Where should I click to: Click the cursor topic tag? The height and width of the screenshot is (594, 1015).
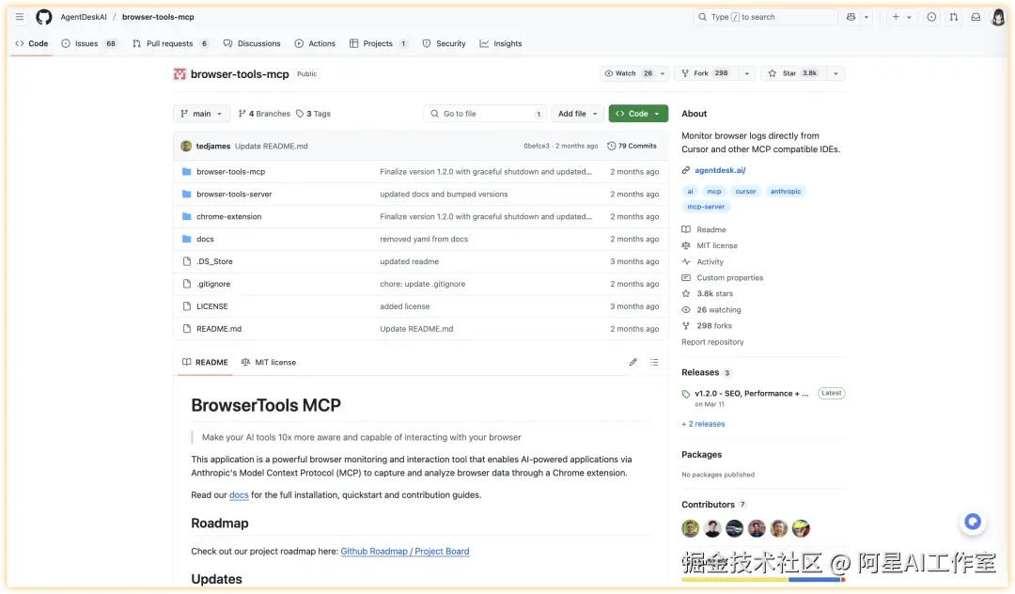[x=745, y=192]
